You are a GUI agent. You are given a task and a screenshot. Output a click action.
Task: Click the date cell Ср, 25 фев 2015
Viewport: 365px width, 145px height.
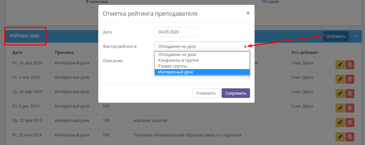click(x=27, y=120)
